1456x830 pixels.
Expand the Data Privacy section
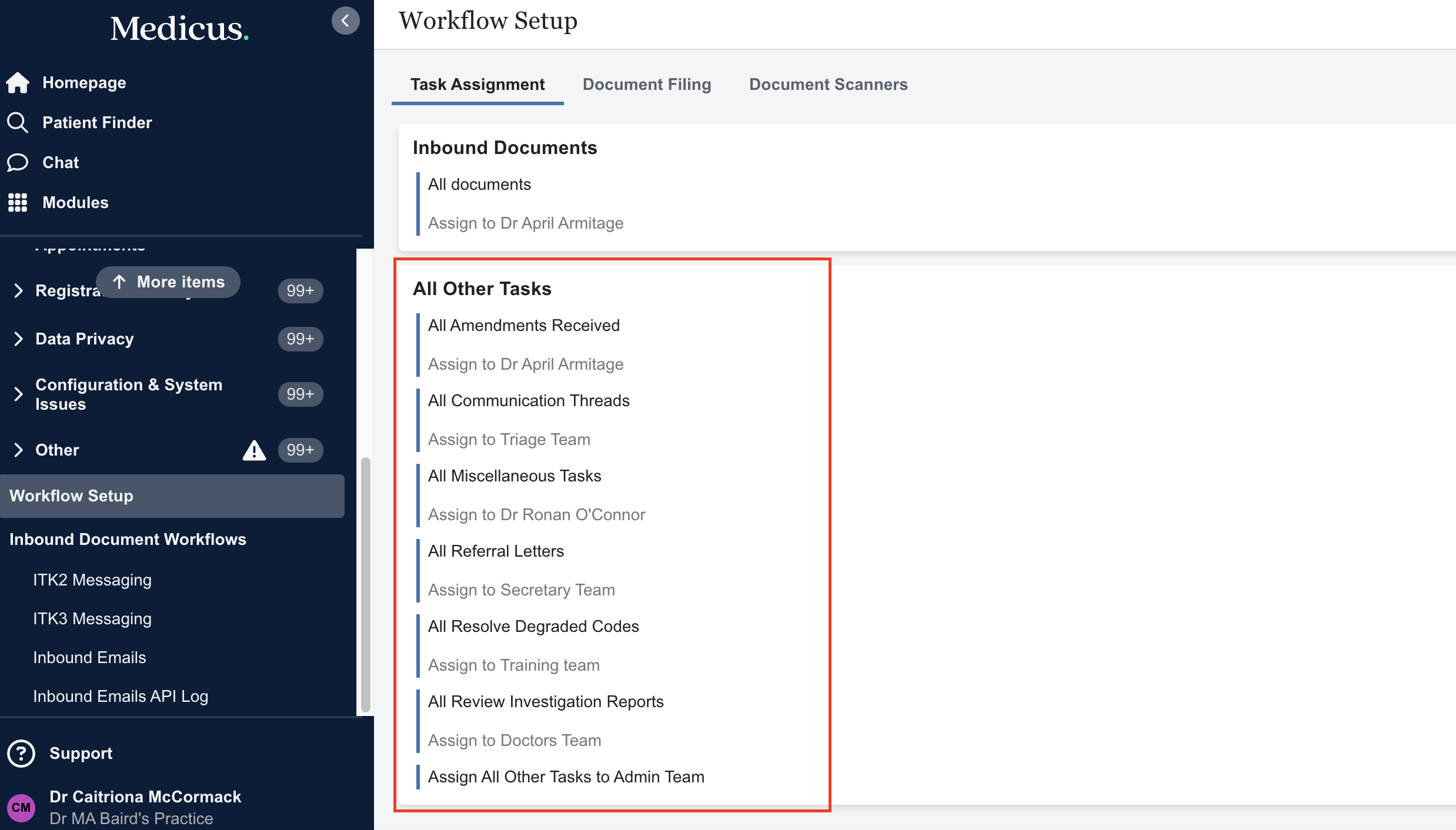pyautogui.click(x=18, y=339)
